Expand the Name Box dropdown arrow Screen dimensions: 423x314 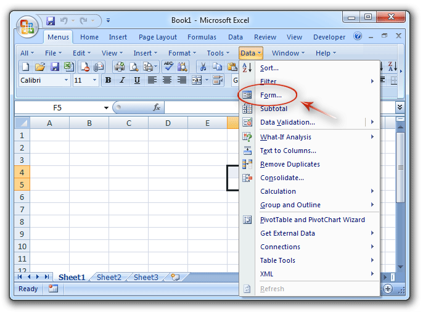(x=106, y=107)
